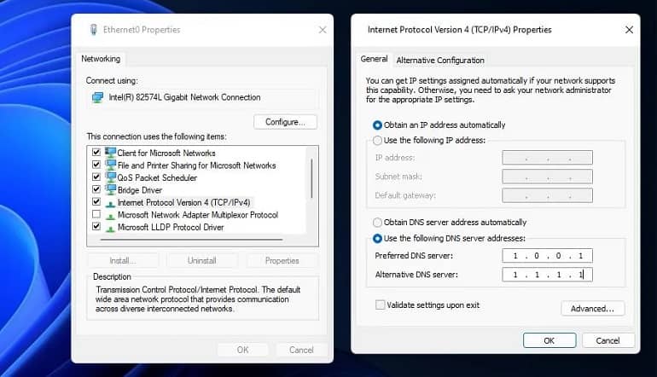
Task: Click Cancel in Ethernet0 Properties window
Action: pos(301,350)
